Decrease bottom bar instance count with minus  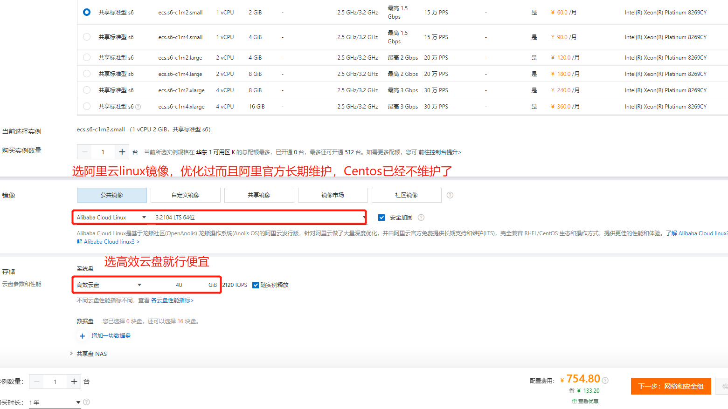click(36, 382)
